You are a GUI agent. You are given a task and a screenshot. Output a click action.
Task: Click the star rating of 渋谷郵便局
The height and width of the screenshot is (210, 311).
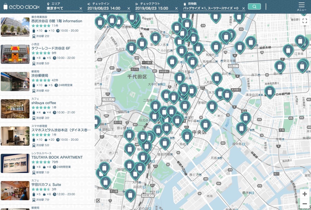click(x=41, y=80)
